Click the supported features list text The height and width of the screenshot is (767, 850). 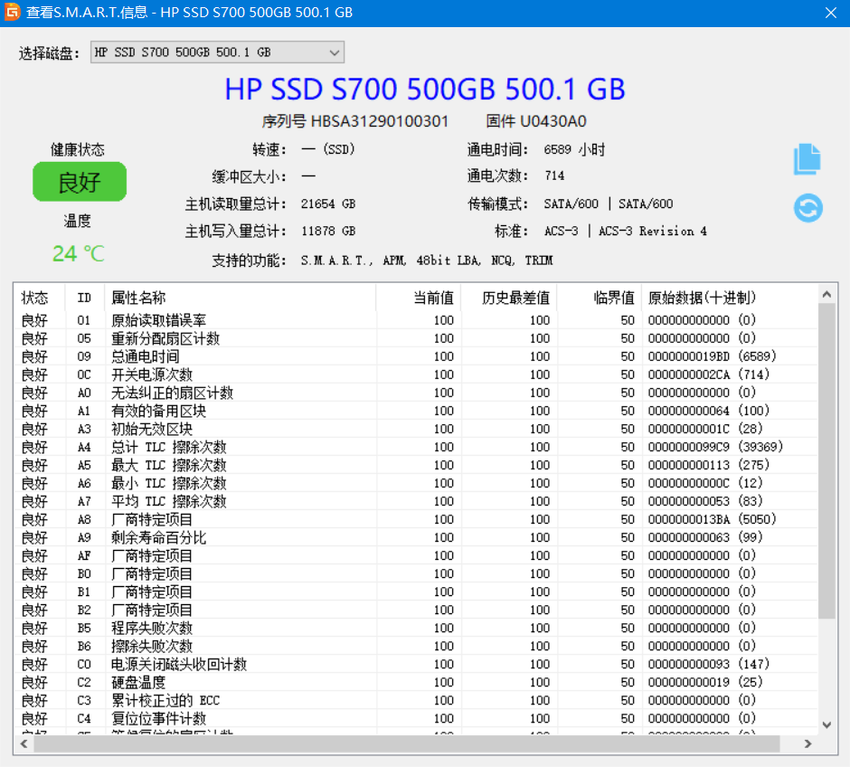click(426, 260)
